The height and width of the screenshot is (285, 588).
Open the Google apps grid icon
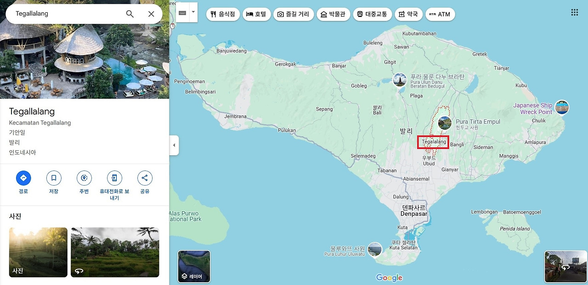(575, 12)
